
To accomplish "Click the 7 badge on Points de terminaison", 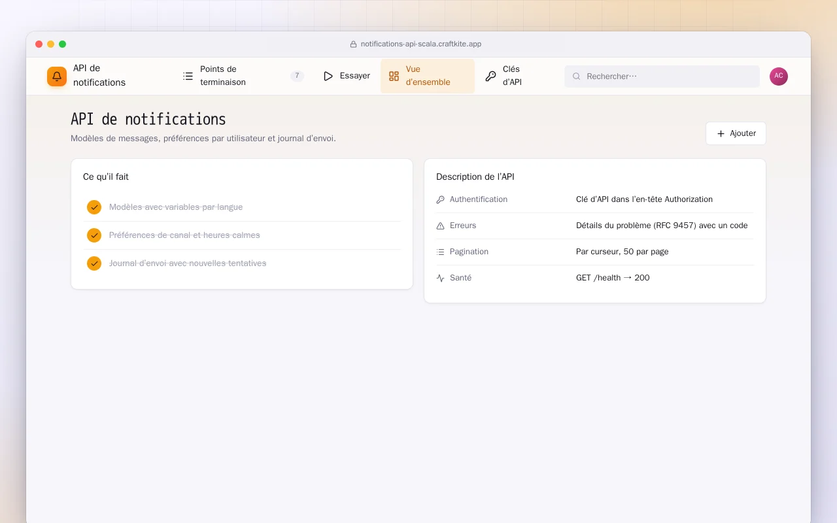I will coord(297,76).
